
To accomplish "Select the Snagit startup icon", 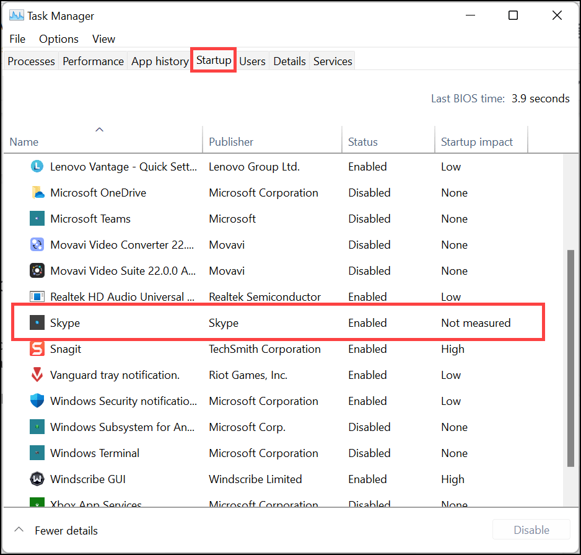I will [37, 349].
